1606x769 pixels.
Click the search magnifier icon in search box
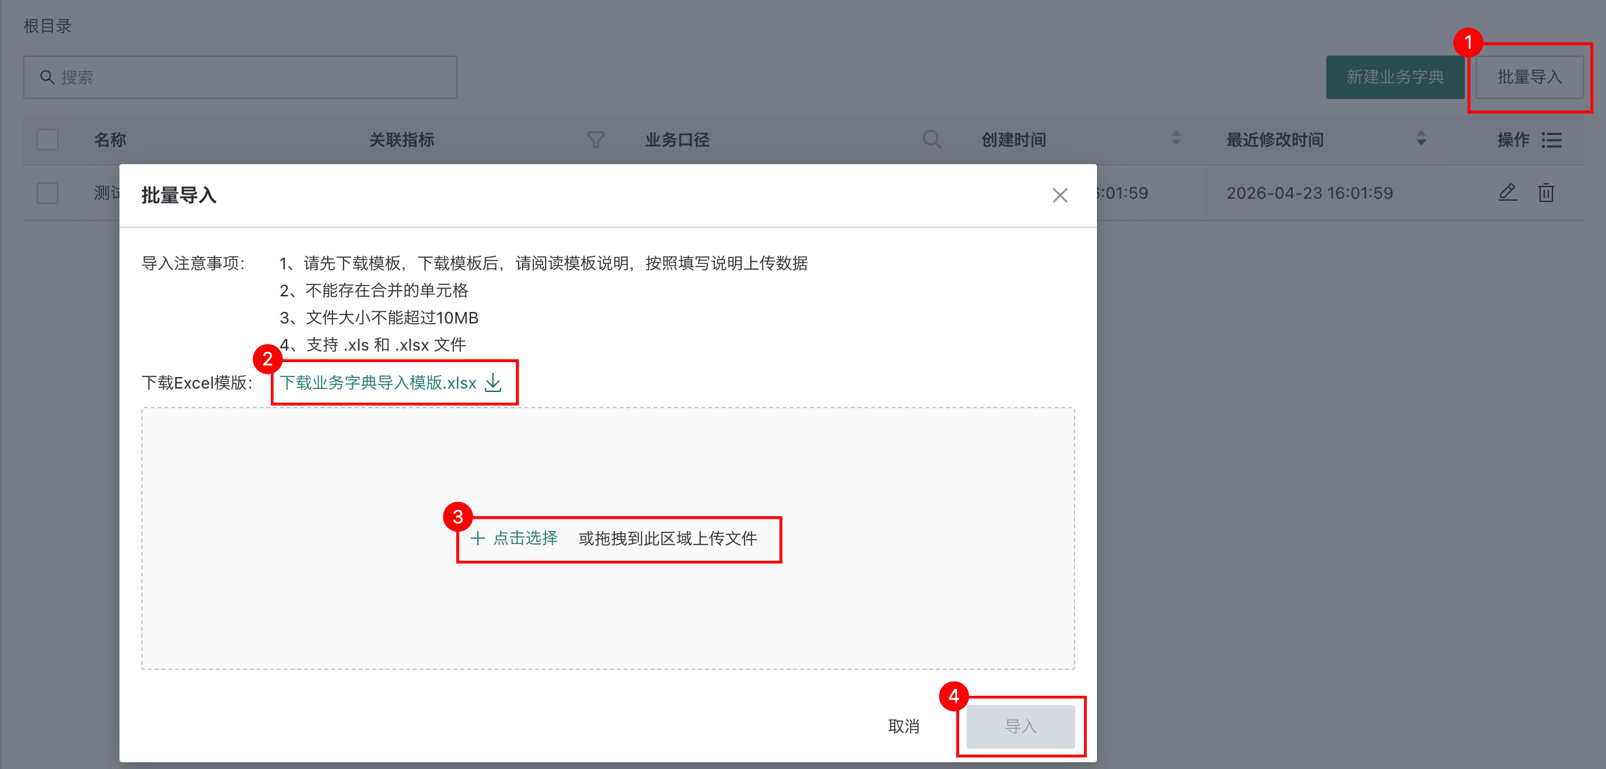(47, 77)
